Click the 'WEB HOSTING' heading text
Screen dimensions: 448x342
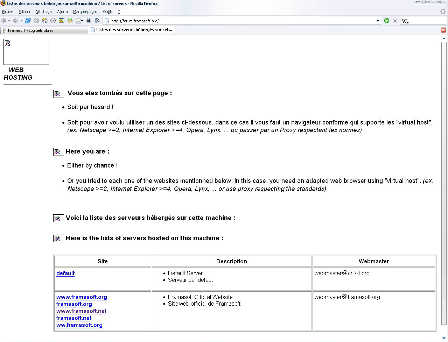[x=18, y=74]
